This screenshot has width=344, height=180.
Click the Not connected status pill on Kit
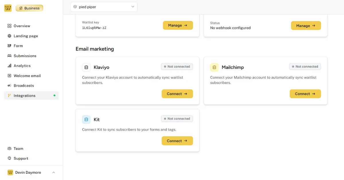pos(177,118)
